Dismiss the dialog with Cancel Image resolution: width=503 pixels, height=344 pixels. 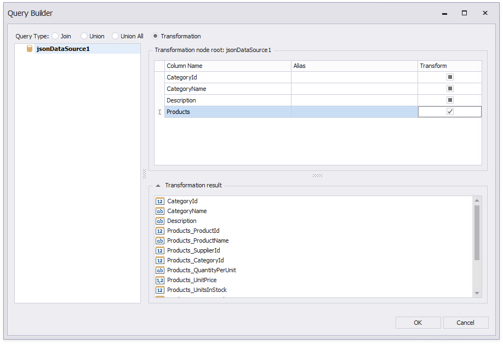(466, 323)
